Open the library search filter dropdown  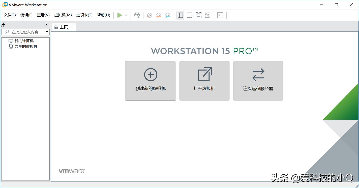coord(47,32)
